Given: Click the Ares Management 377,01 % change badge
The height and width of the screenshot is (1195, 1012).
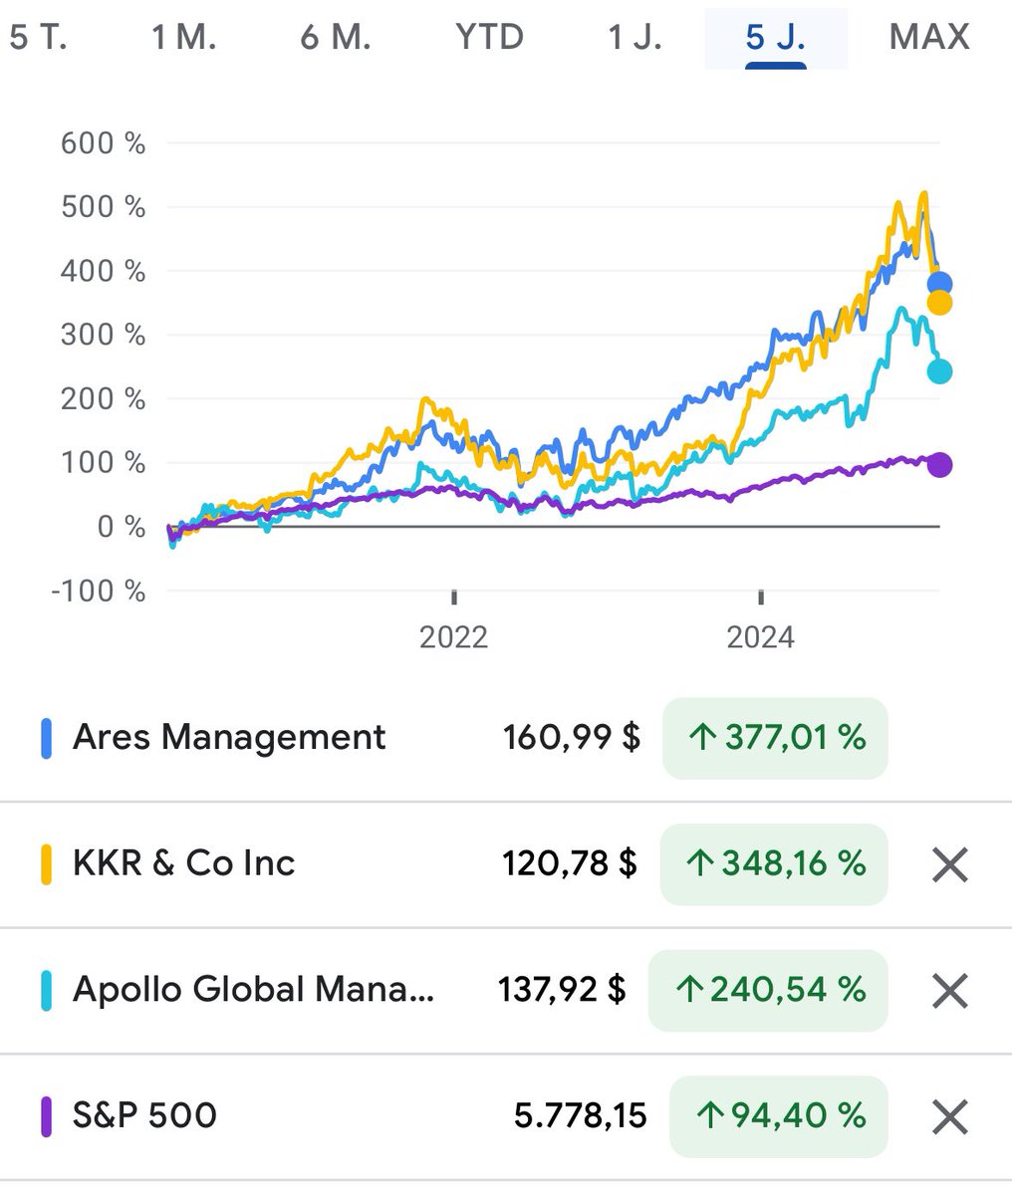Looking at the screenshot, I should point(775,738).
